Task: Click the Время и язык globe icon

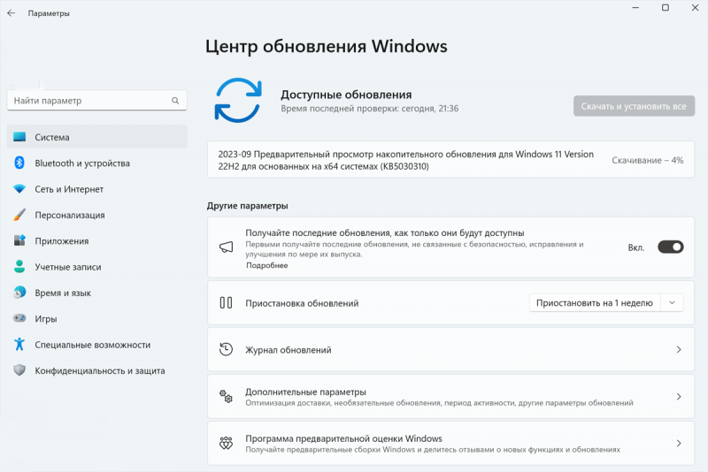Action: click(19, 293)
